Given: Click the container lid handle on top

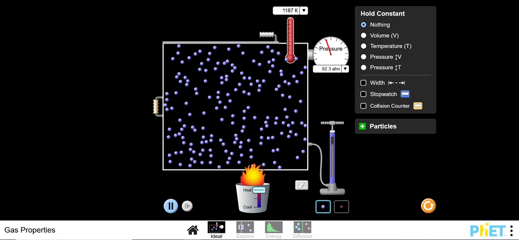Looking at the screenshot, I should tap(266, 35).
